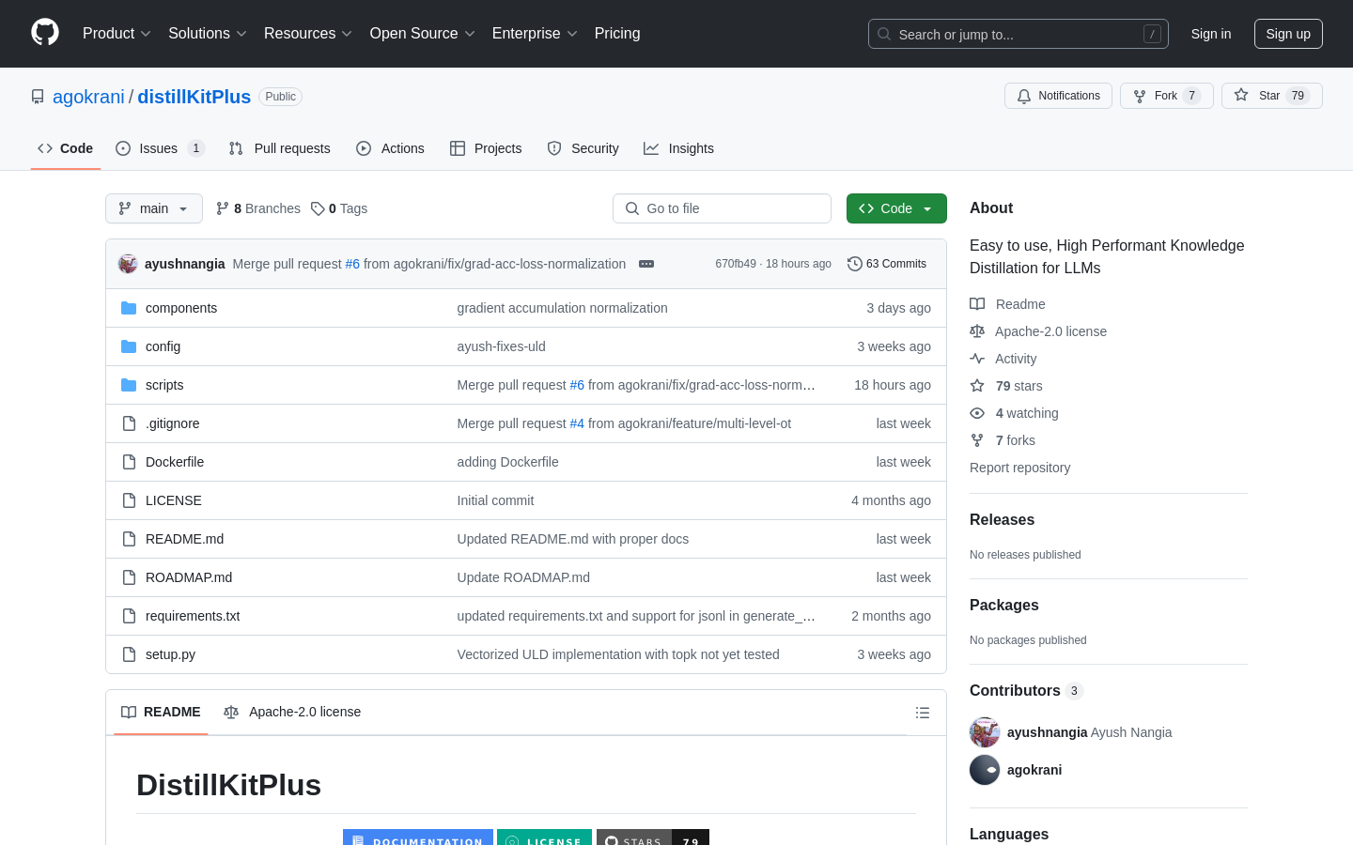Open the Open Source dropdown menu

[422, 34]
